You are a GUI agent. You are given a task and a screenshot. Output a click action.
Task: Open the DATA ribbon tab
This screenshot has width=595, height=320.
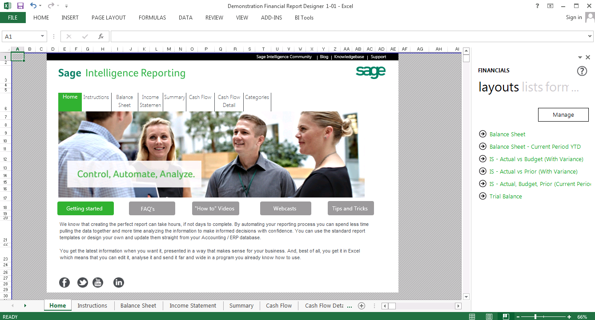coord(185,18)
